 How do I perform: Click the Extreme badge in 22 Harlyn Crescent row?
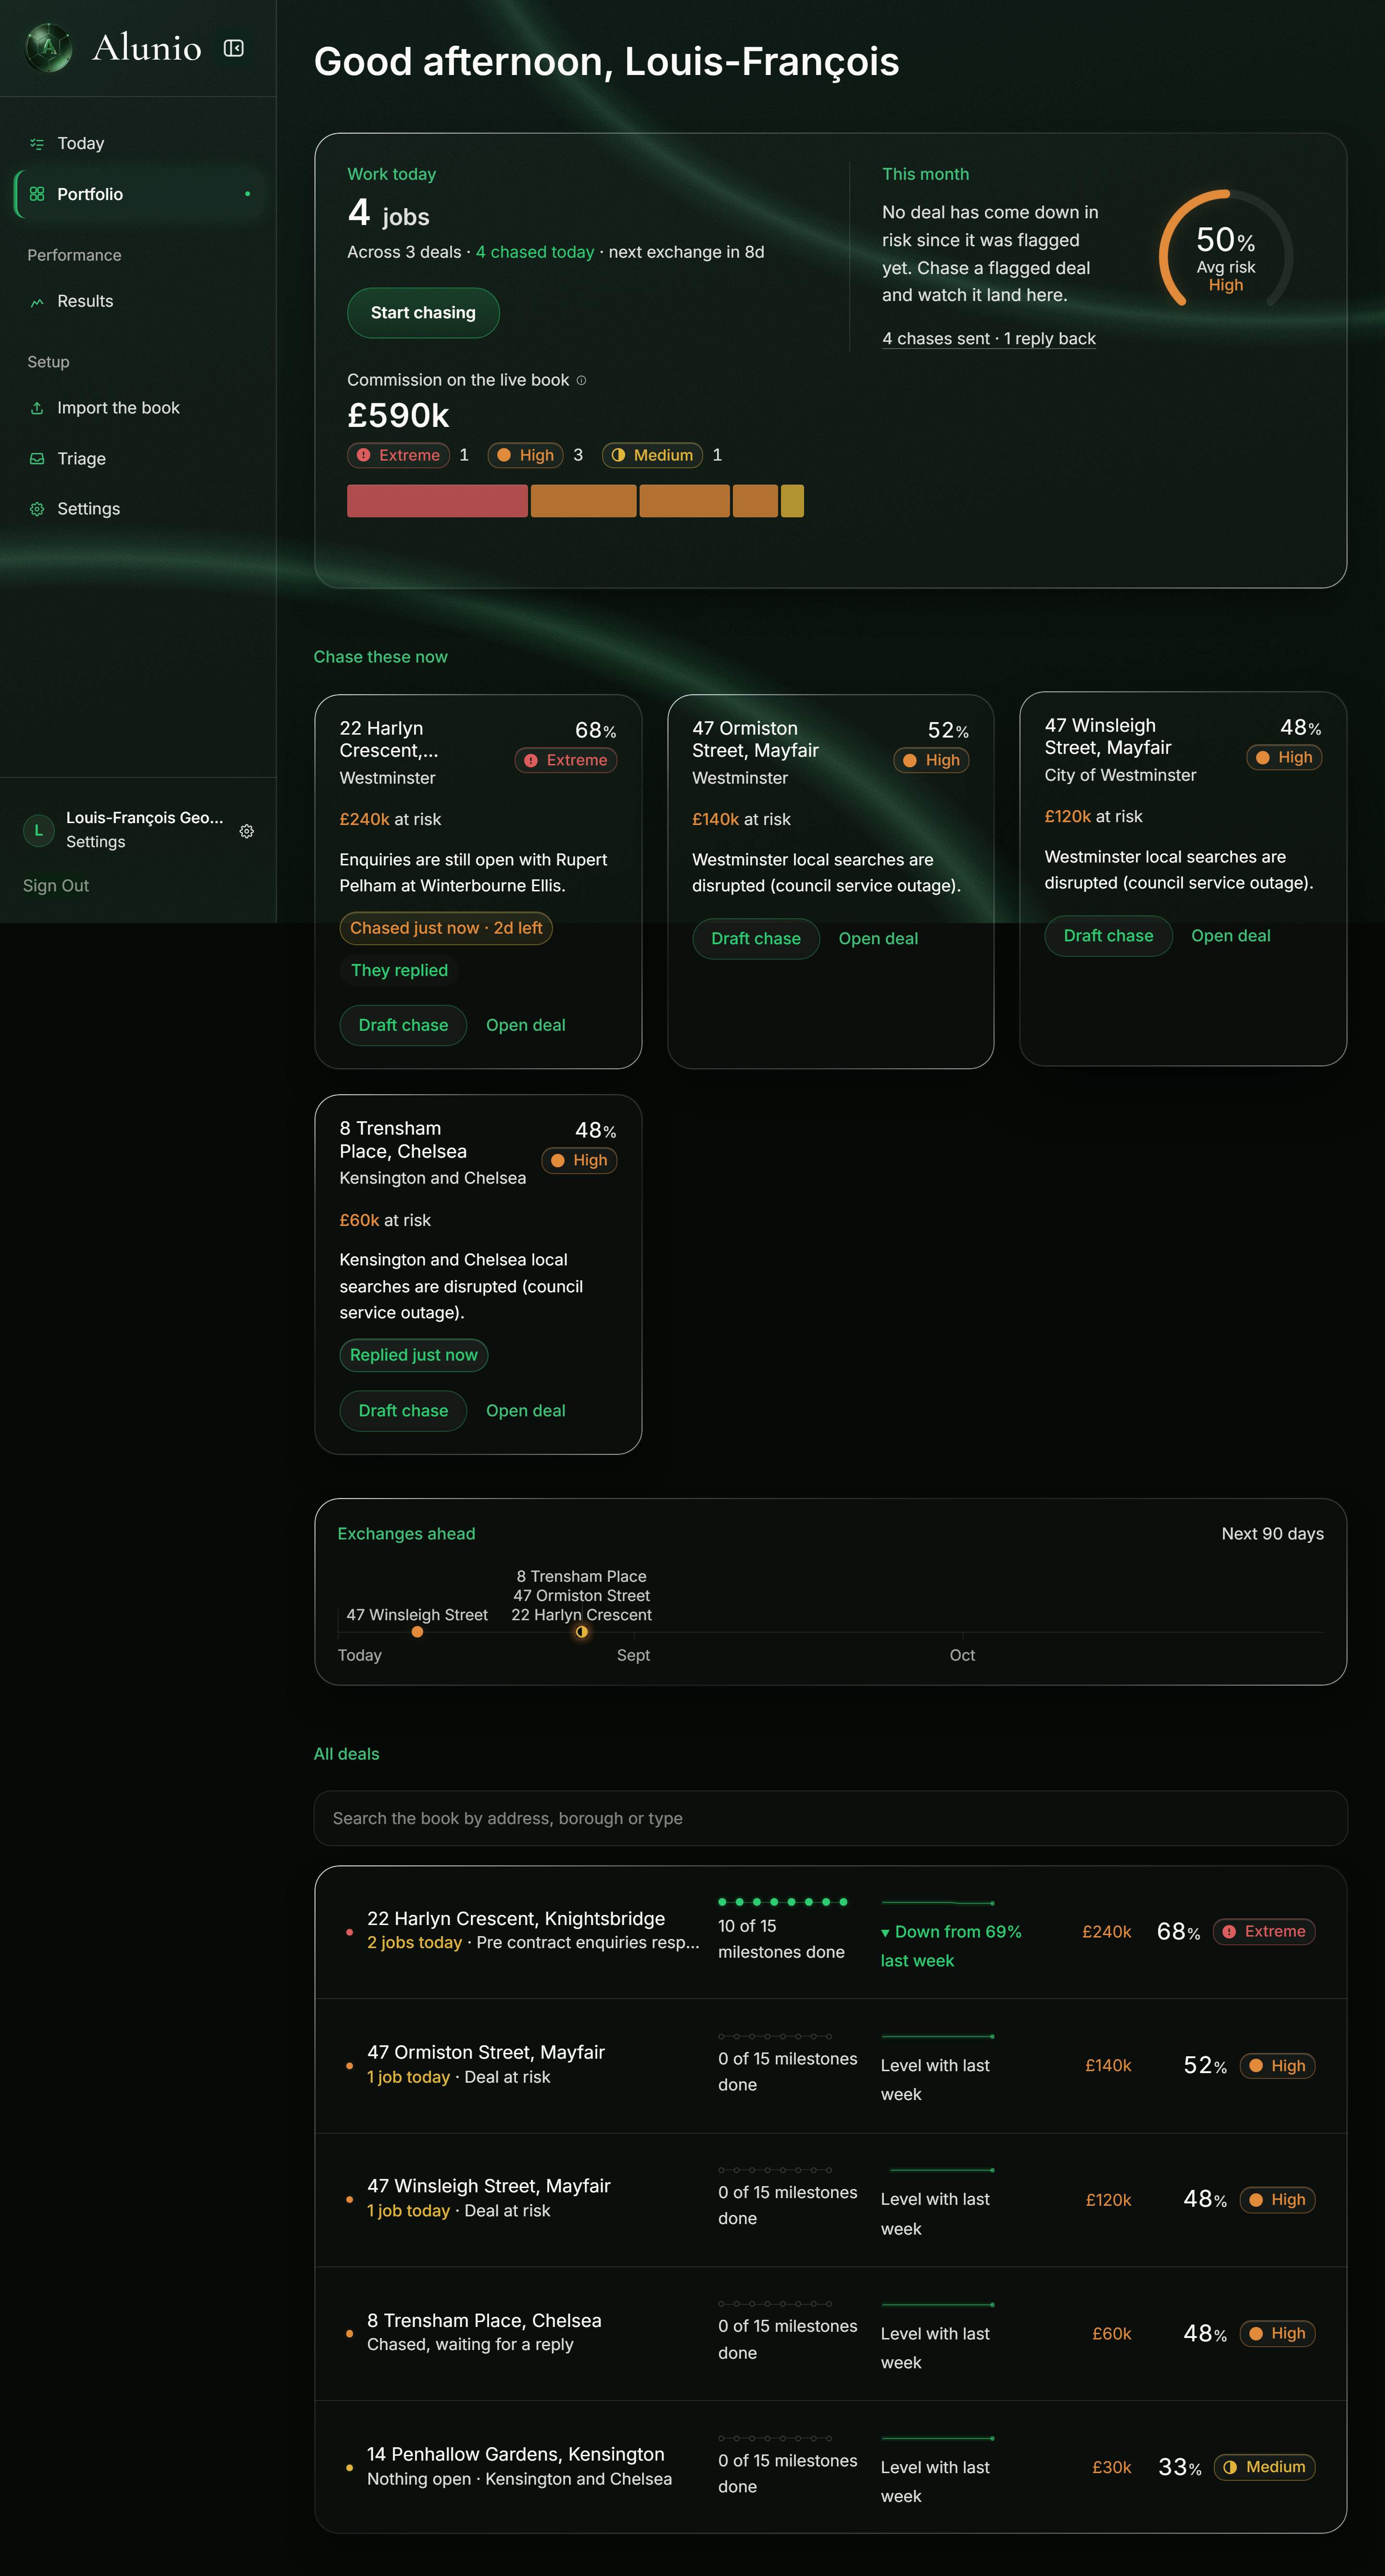1264,1931
